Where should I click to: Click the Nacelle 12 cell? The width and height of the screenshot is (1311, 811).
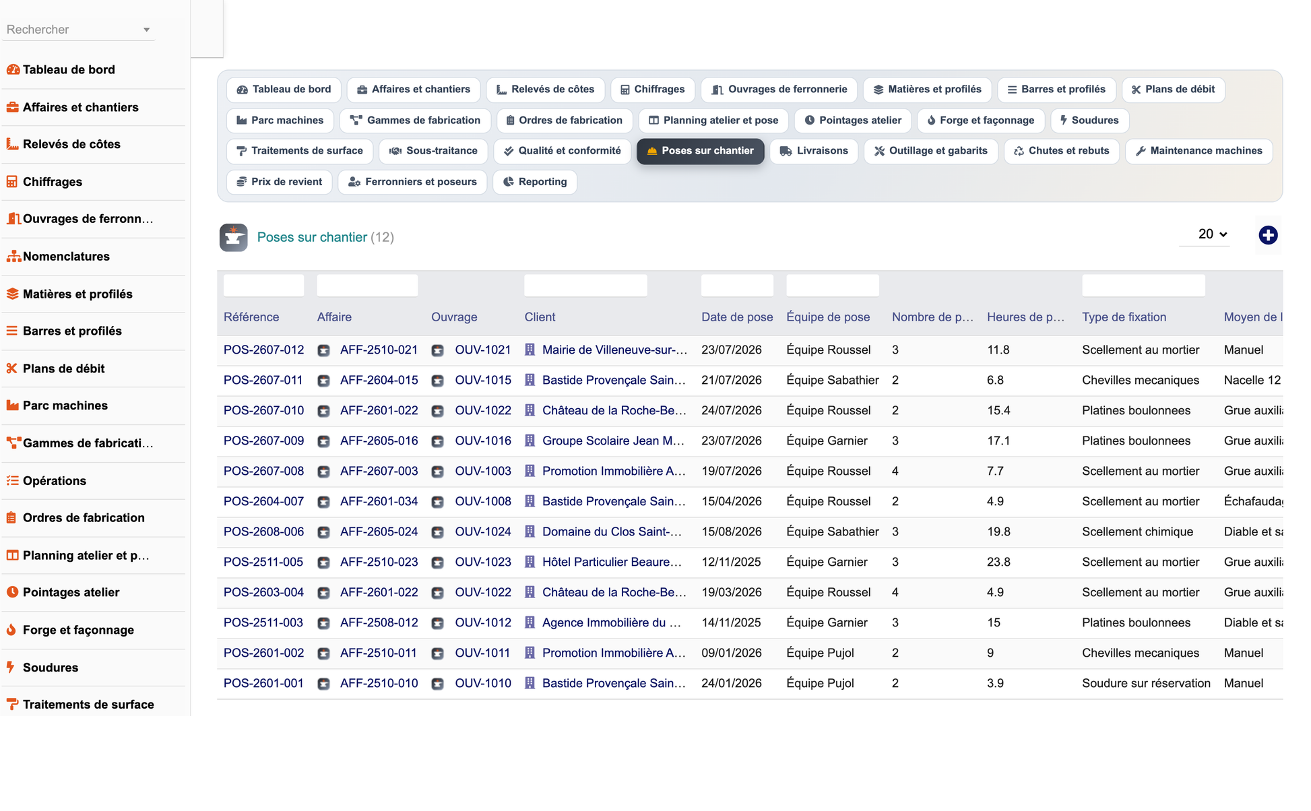(1252, 381)
